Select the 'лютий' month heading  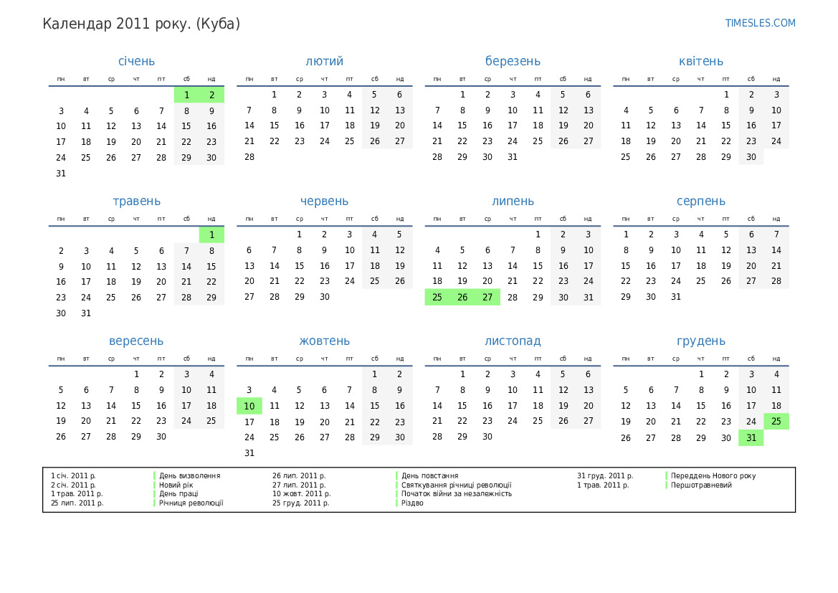(x=325, y=61)
